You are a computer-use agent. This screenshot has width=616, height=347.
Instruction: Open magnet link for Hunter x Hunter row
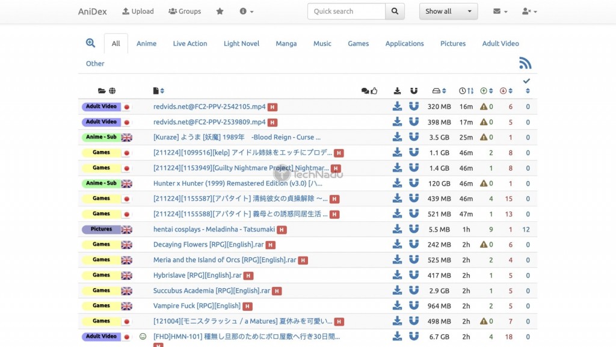click(x=414, y=183)
